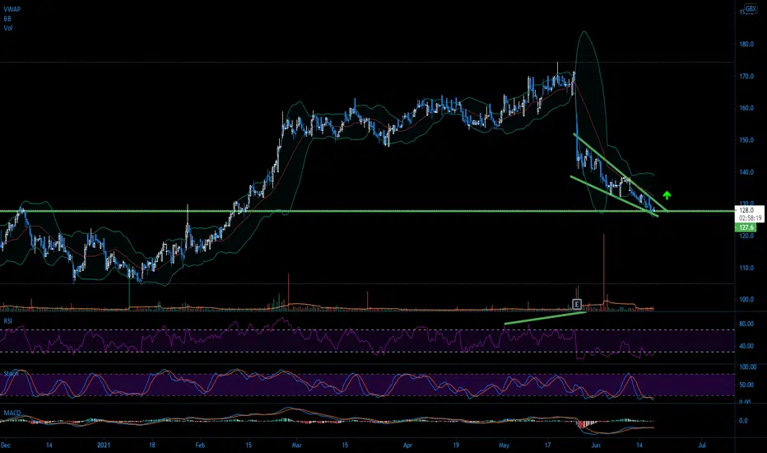Open the Stoch indicator legend

(11, 374)
